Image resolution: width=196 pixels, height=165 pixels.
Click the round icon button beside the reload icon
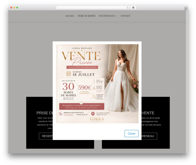point(133,8)
